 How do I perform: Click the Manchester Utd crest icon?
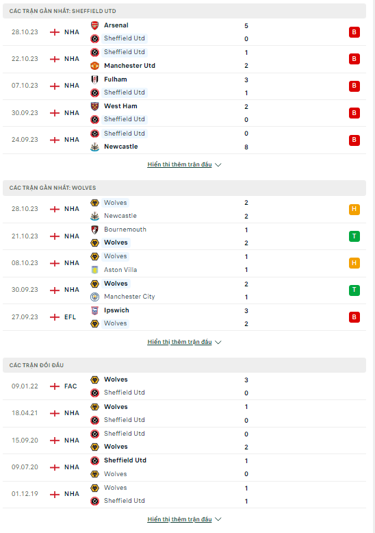pyautogui.click(x=94, y=66)
